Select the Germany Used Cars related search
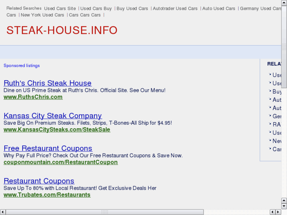 [x=261, y=9]
